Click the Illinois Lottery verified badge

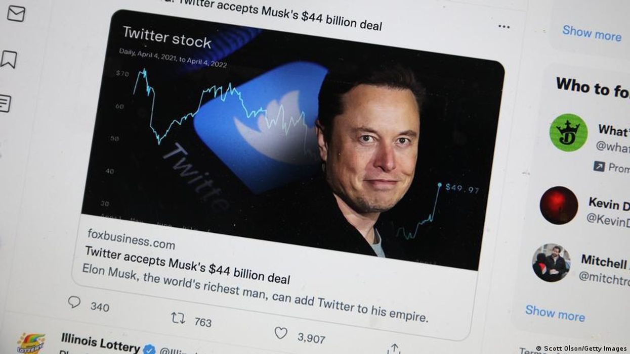click(x=149, y=348)
